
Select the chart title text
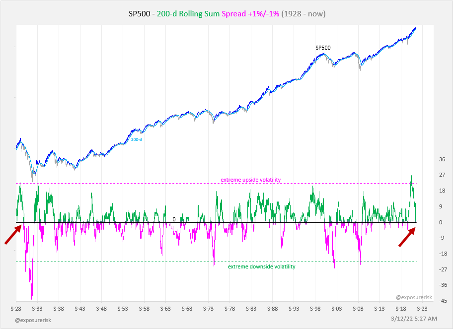coord(227,14)
